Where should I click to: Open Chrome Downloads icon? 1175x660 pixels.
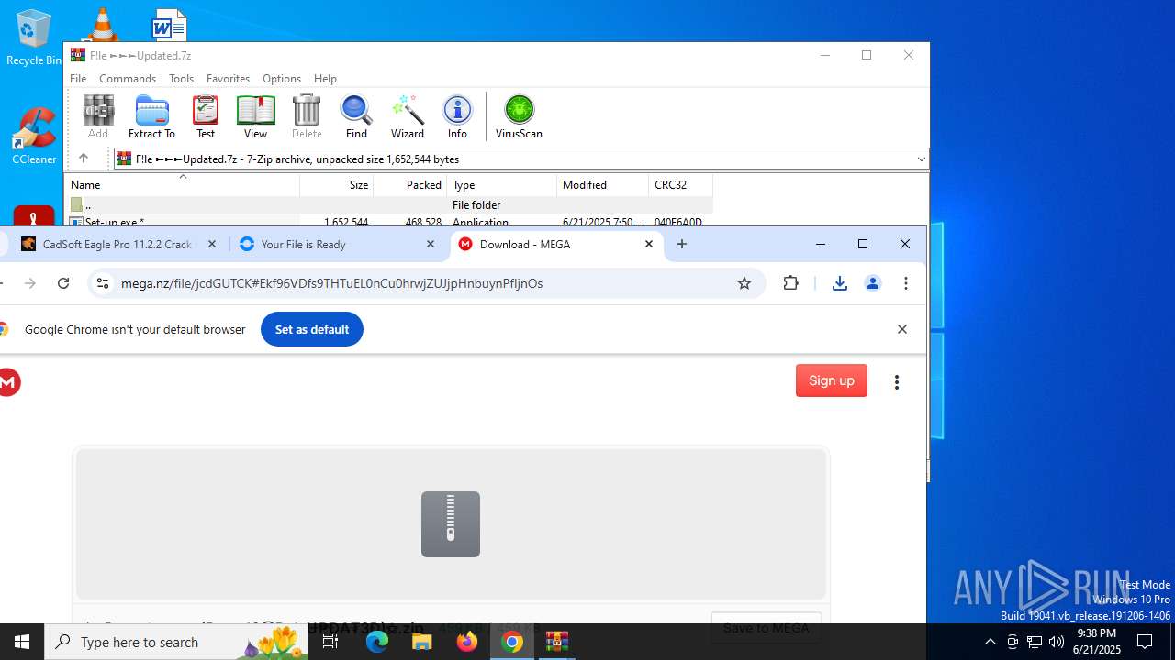tap(839, 283)
